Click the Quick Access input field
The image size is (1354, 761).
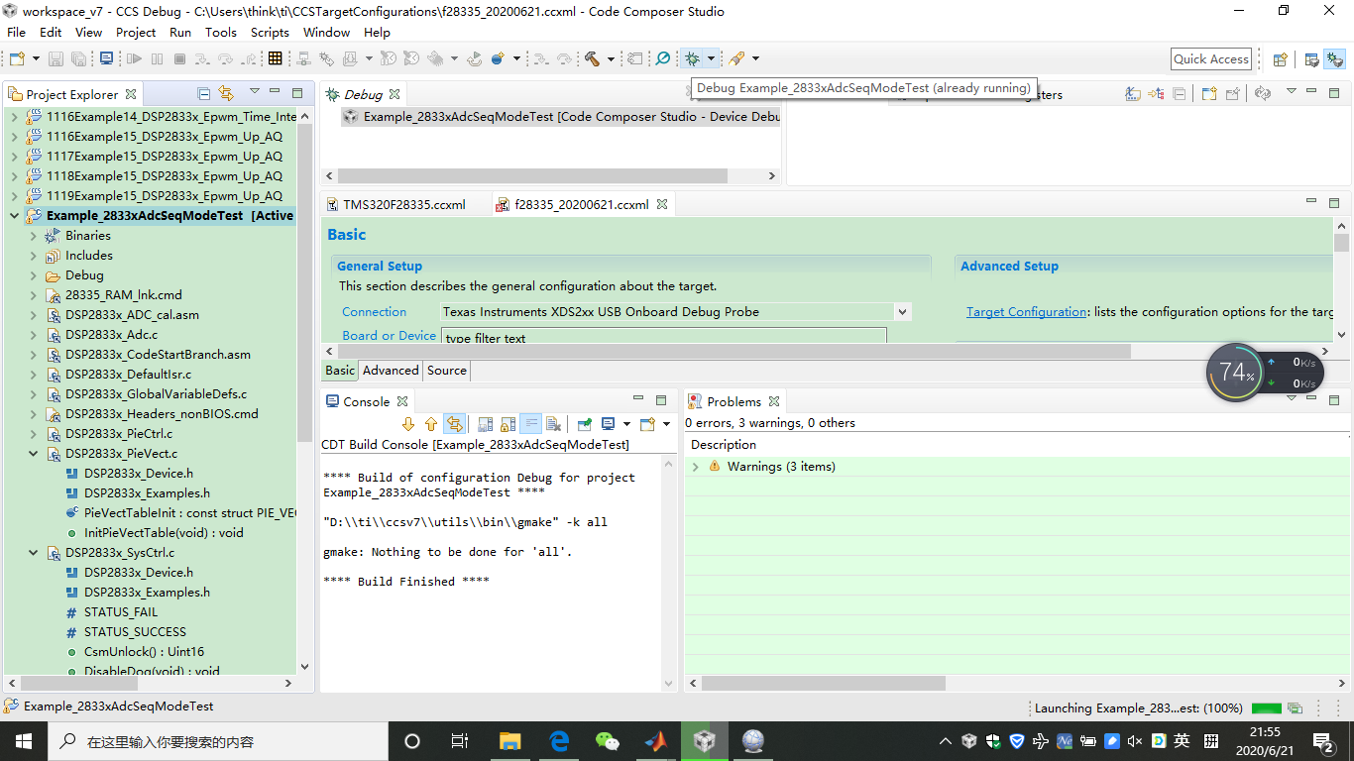(x=1211, y=59)
